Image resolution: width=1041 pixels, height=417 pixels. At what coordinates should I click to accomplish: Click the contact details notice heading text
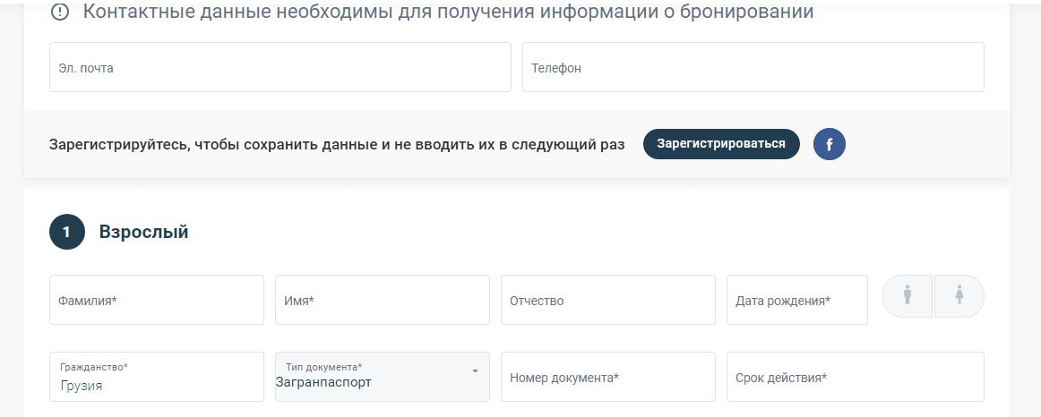448,13
